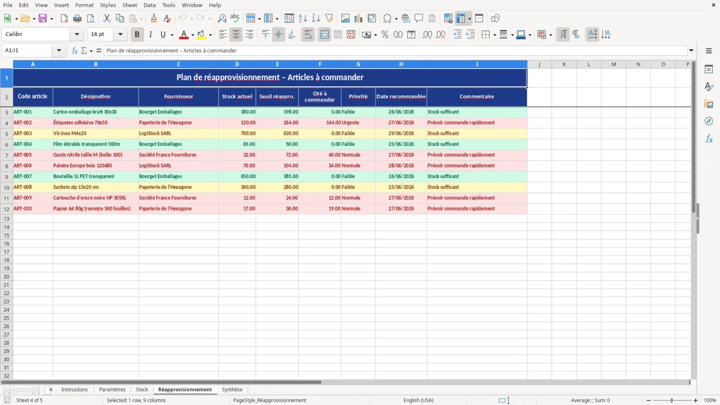The width and height of the screenshot is (720, 405).
Task: Cut selection with the scissors icon
Action: click(107, 19)
